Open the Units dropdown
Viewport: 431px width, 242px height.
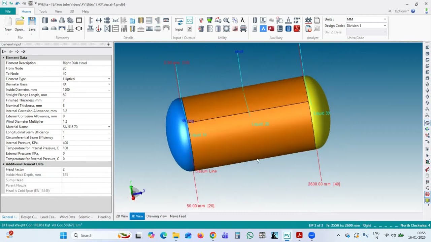(385, 19)
